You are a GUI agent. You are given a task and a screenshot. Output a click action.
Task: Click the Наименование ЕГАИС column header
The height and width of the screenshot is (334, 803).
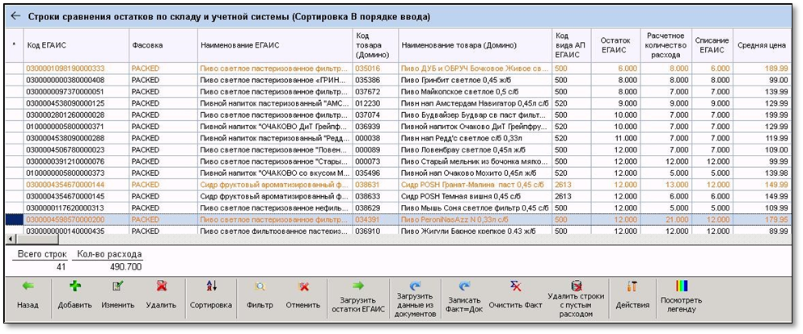coord(275,45)
